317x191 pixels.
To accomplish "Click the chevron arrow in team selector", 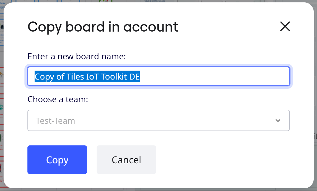I will [278, 121].
